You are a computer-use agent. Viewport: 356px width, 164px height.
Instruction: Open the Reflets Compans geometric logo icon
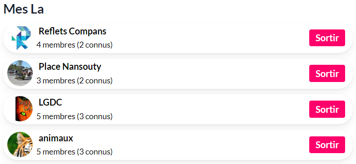point(21,38)
